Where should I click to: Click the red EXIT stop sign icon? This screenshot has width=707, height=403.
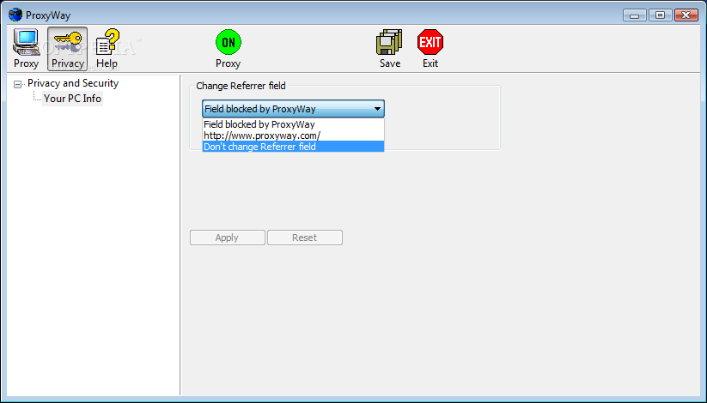click(430, 49)
